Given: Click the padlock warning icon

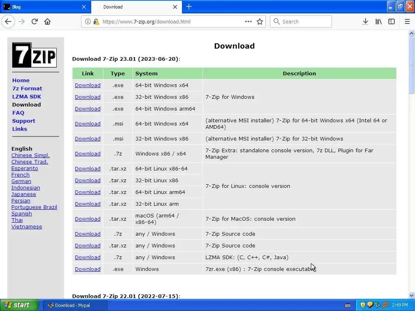Looking at the screenshot, I should (96, 22).
